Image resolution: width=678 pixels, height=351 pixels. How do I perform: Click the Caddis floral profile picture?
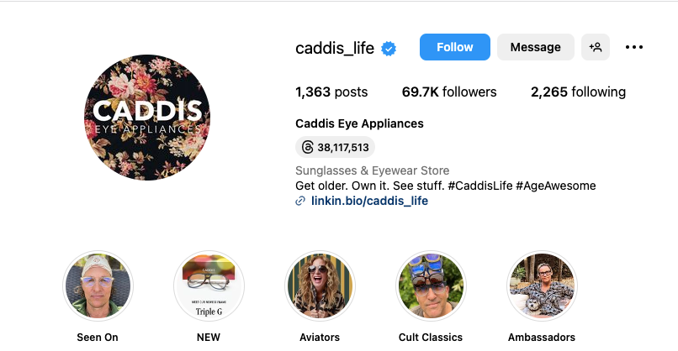[x=147, y=118]
